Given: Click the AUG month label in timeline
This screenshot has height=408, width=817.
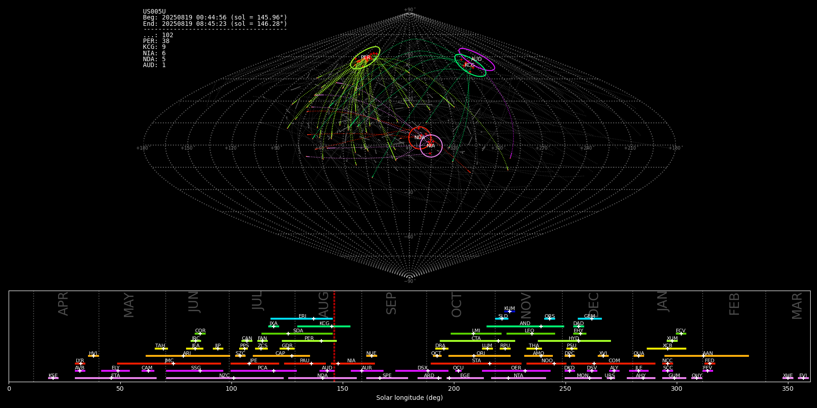Looking at the screenshot, I should click(324, 304).
